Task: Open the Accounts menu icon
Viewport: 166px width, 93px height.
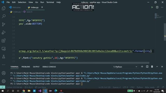Action: tap(3, 73)
